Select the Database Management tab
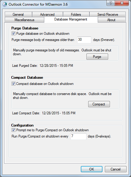Image resolution: width=131 pixels, height=177 pixels. pos(71,20)
